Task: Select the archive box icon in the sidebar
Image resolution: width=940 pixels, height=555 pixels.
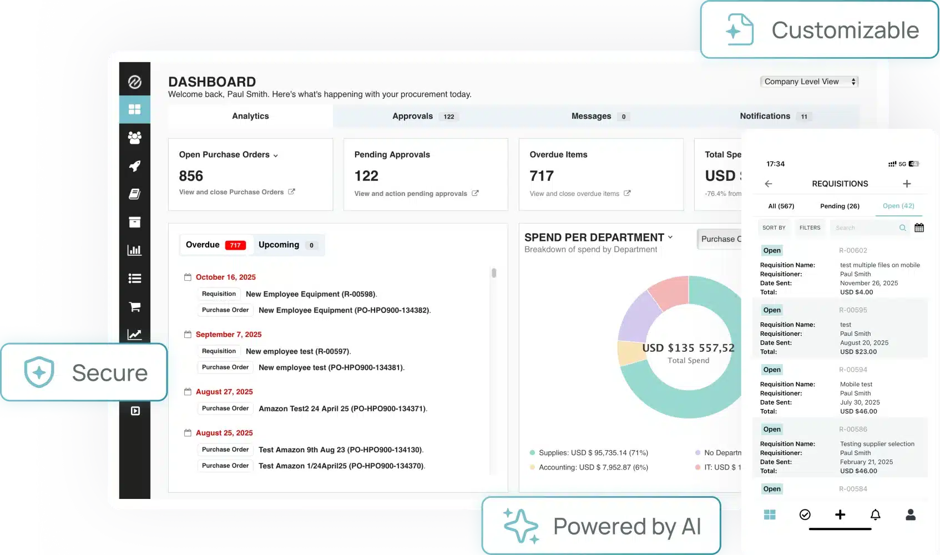Action: click(x=134, y=222)
